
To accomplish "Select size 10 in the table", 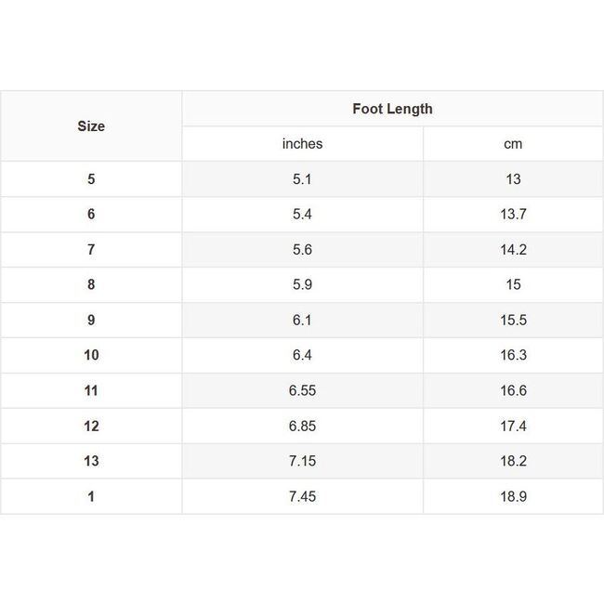I will [x=91, y=356].
